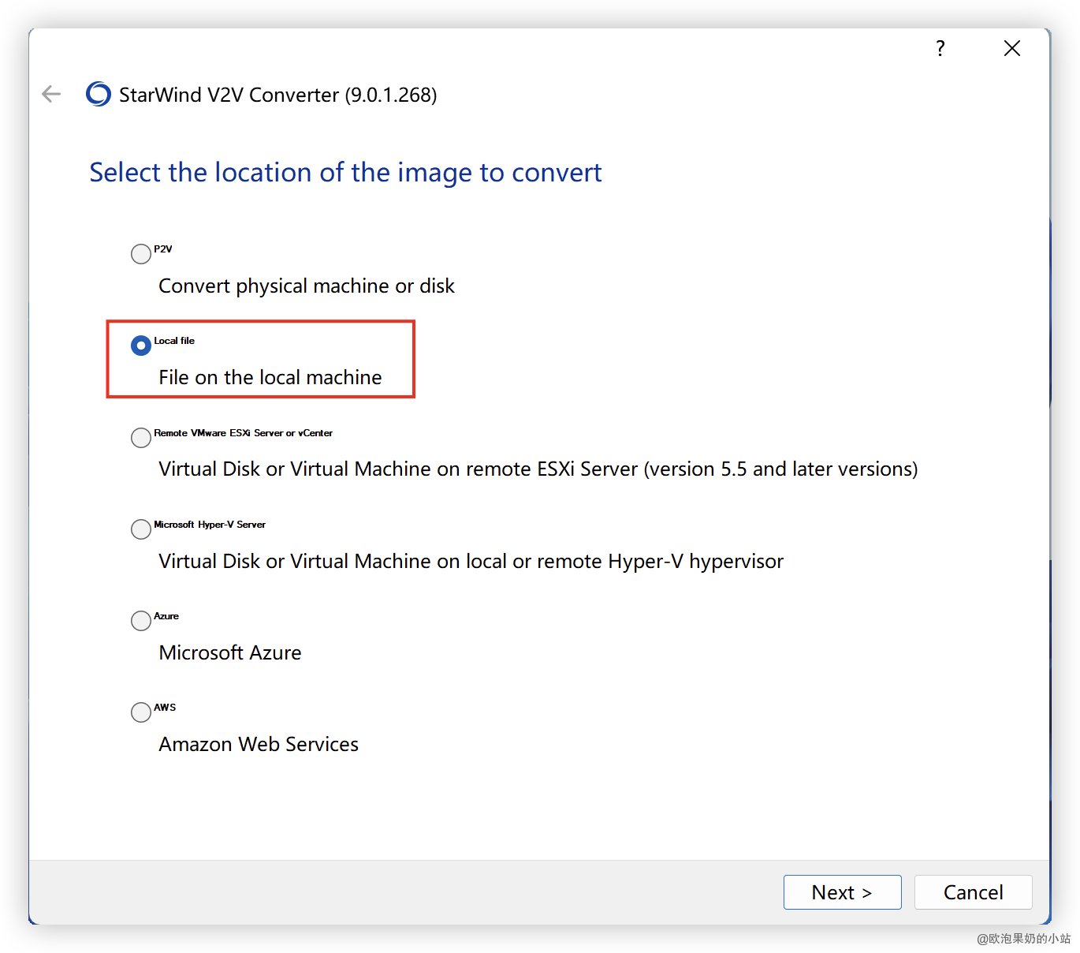The height and width of the screenshot is (953, 1080).
Task: Close the V2V Converter window
Action: coord(1012,48)
